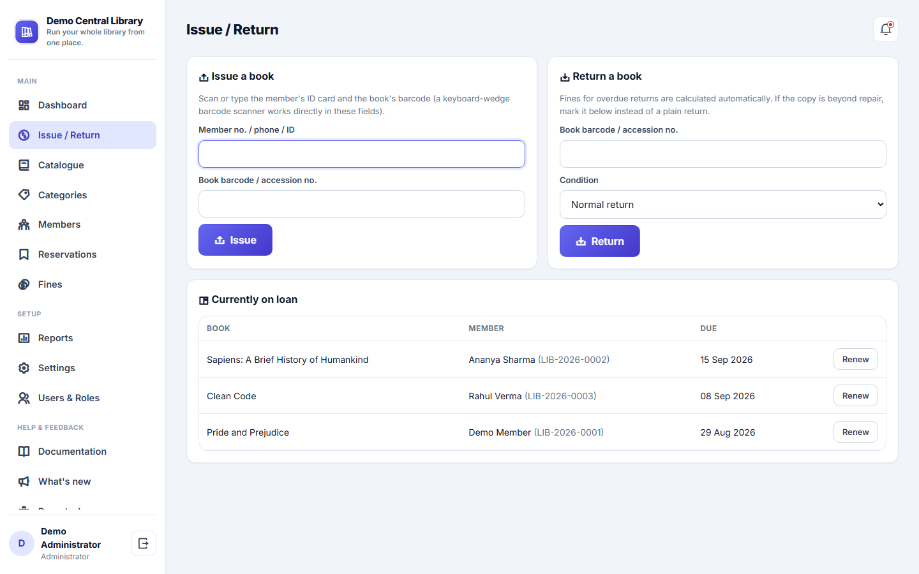Click the logout icon beside Demo Administrator
Screen dimensions: 919x574
(x=144, y=543)
